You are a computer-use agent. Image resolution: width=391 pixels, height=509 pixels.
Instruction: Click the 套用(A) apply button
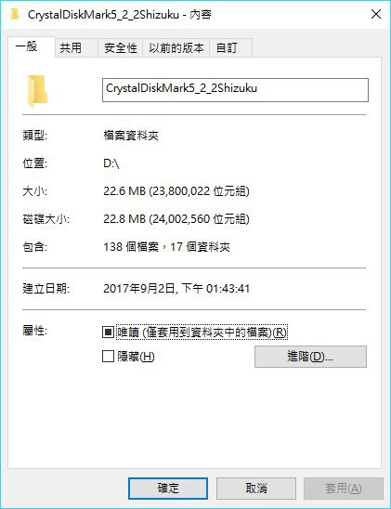pos(344,489)
